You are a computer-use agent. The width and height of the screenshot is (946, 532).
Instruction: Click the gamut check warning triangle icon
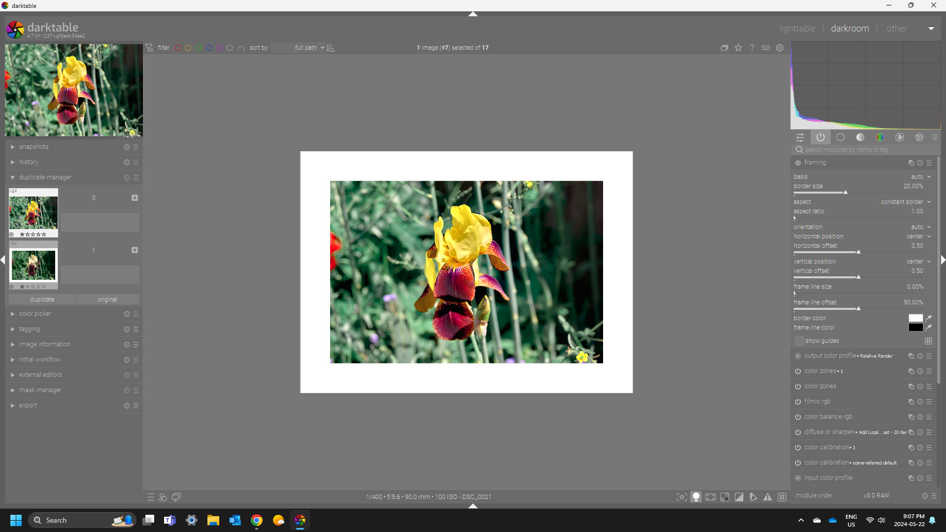click(768, 497)
